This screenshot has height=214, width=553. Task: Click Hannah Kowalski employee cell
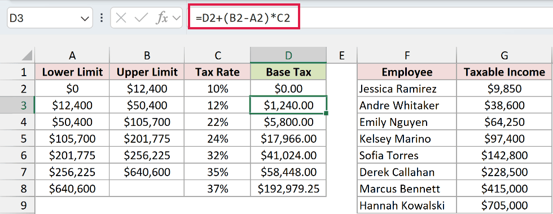pos(407,205)
